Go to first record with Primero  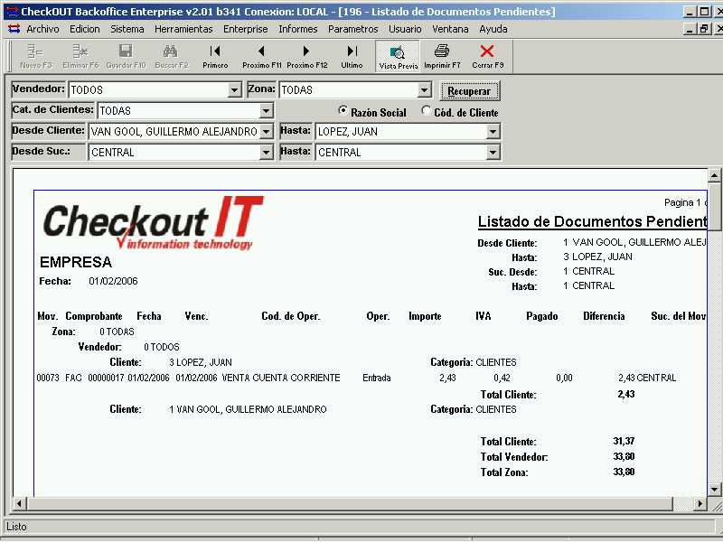pos(215,56)
